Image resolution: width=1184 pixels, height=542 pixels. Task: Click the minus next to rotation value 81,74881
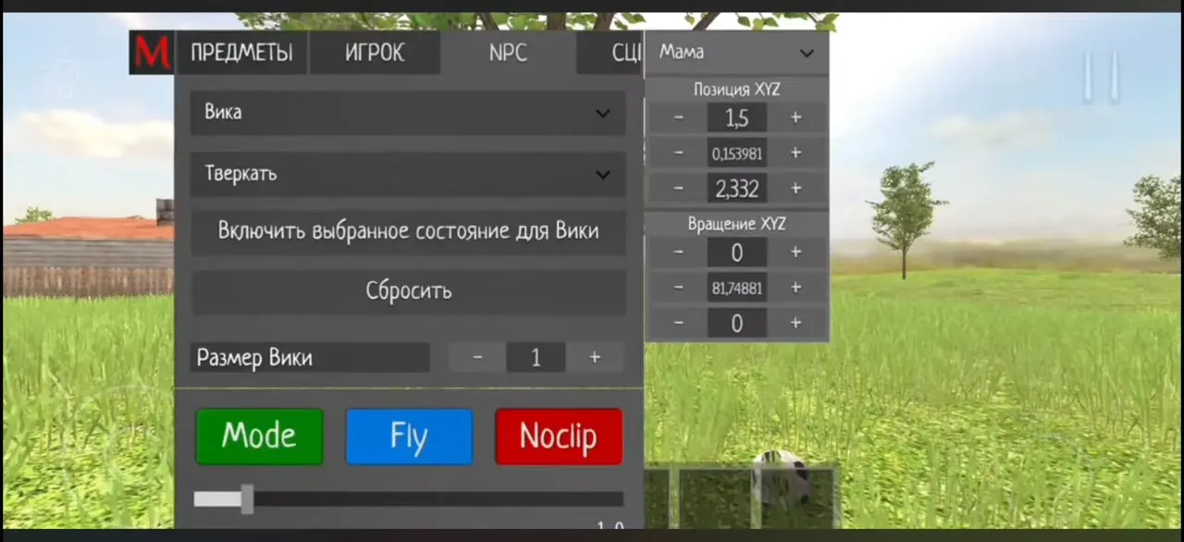point(678,288)
